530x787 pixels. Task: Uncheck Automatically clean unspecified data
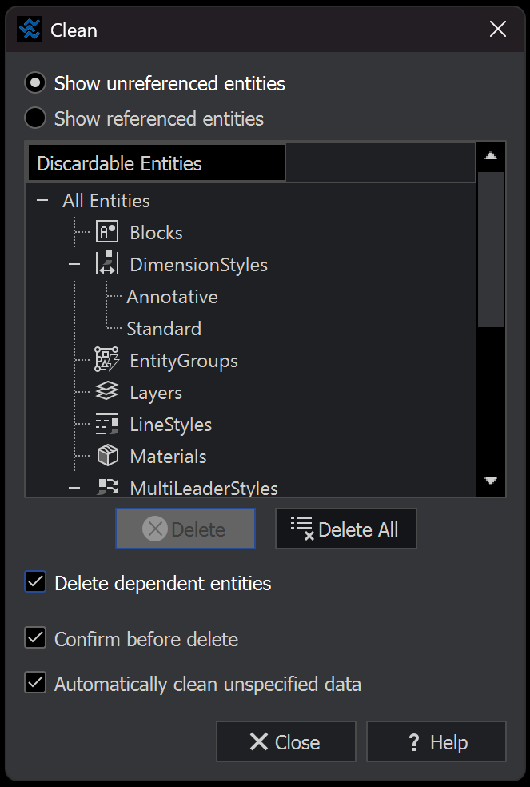click(34, 684)
